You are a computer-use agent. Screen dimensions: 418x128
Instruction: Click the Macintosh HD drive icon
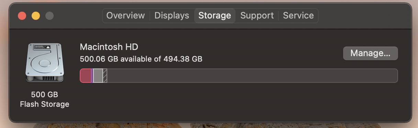(45, 63)
